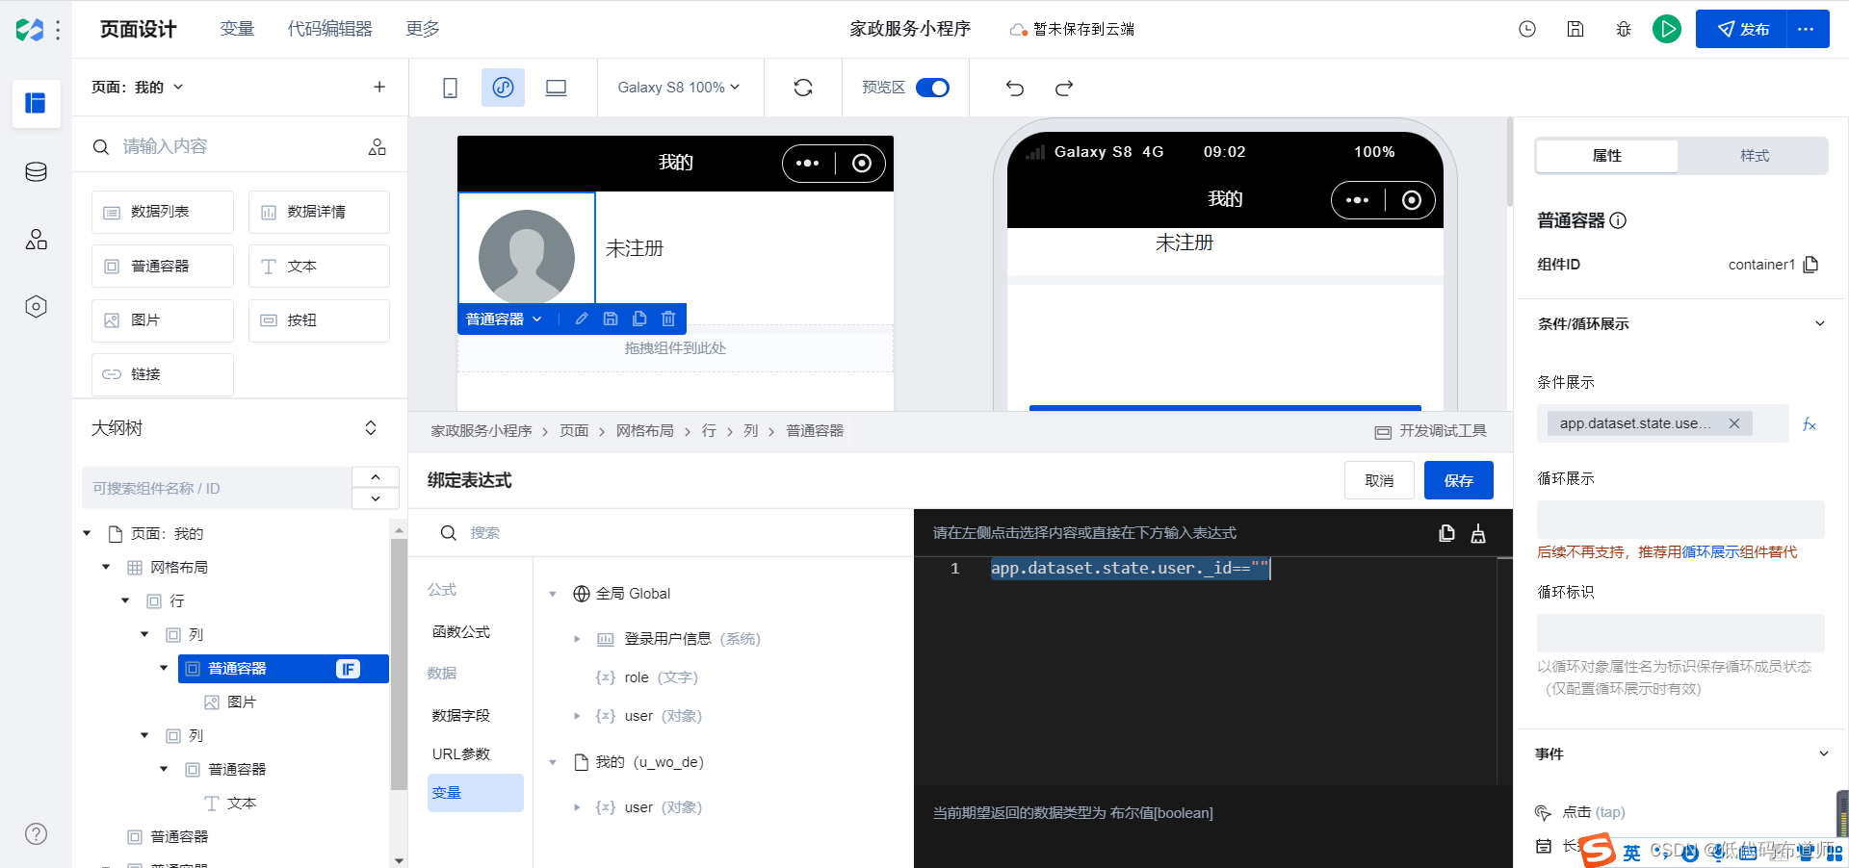The height and width of the screenshot is (868, 1849).
Task: Open the Galaxy S8 100% device dropdown
Action: pyautogui.click(x=679, y=88)
